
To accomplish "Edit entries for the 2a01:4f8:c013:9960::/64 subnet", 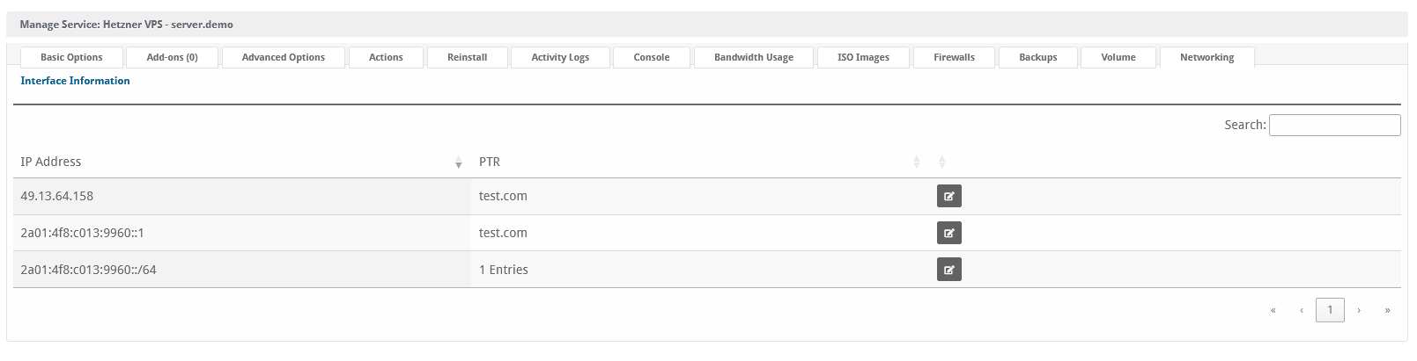I will [x=948, y=270].
